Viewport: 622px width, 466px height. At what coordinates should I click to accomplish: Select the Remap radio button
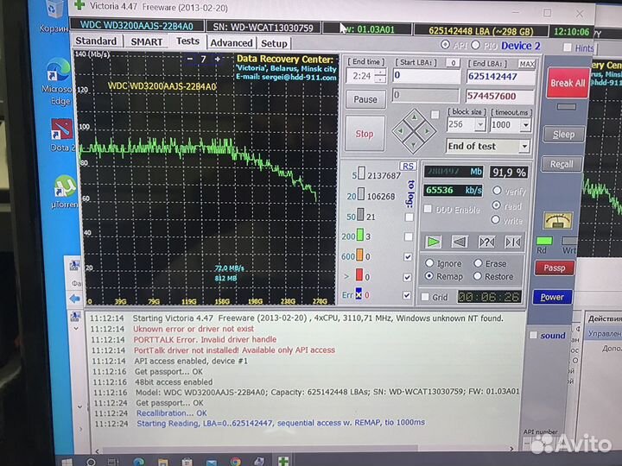click(428, 276)
